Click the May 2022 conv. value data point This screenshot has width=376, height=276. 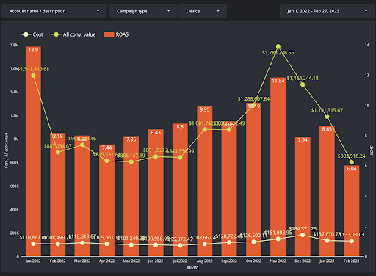coord(131,161)
